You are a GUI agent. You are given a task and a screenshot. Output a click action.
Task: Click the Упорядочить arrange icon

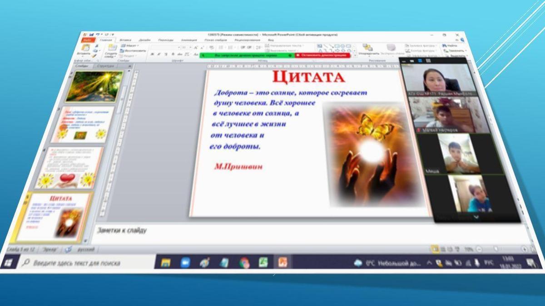coord(368,48)
